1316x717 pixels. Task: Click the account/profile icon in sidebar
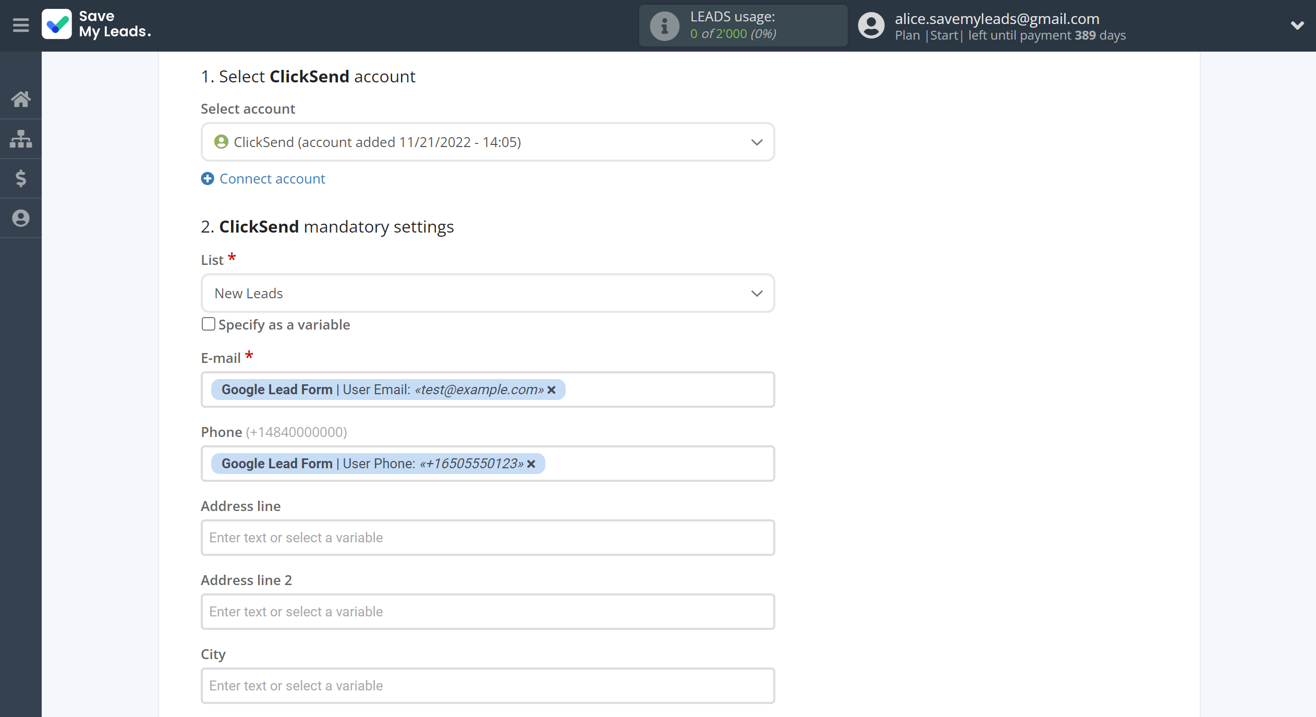(x=21, y=217)
